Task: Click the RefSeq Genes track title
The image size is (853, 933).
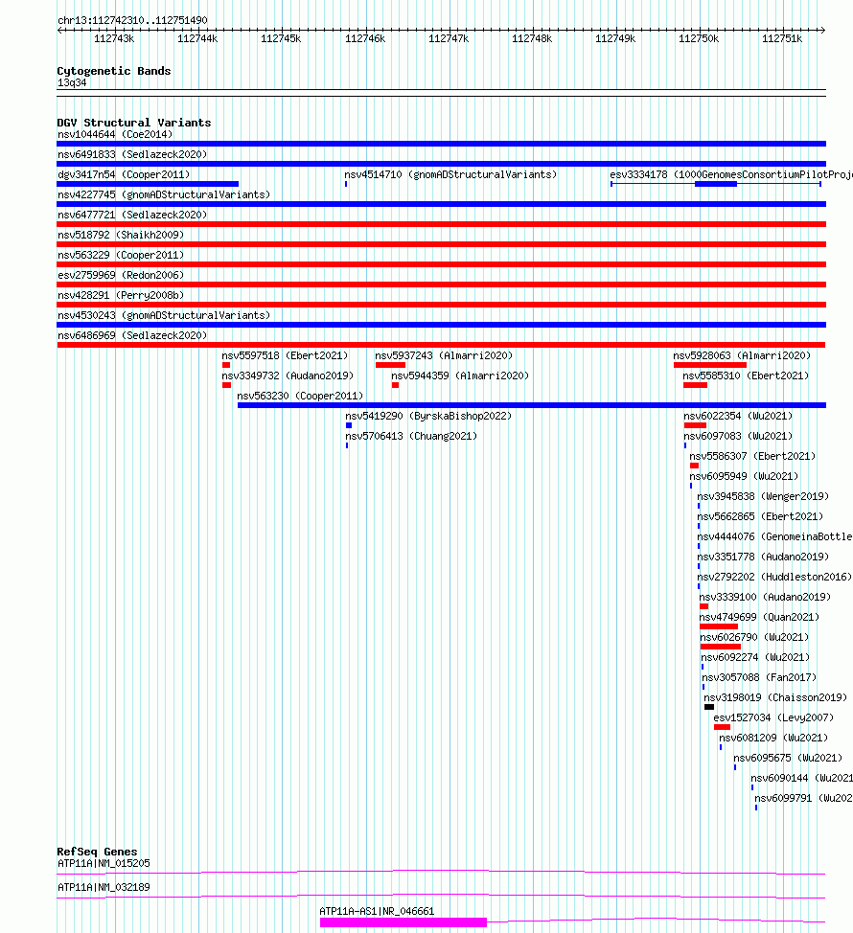Action: click(x=97, y=852)
